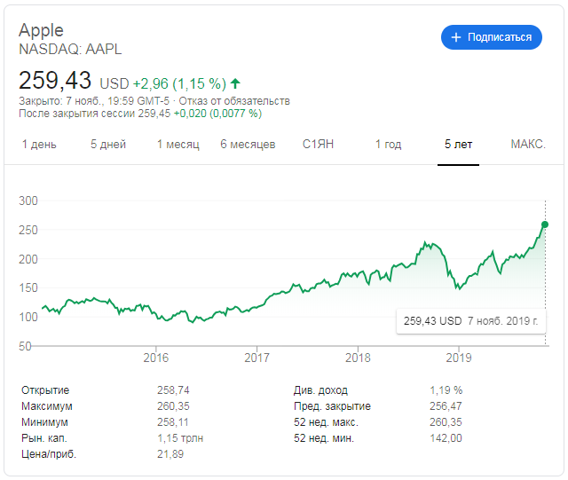
Task: Click the 200 y-axis label
Action: (28, 259)
